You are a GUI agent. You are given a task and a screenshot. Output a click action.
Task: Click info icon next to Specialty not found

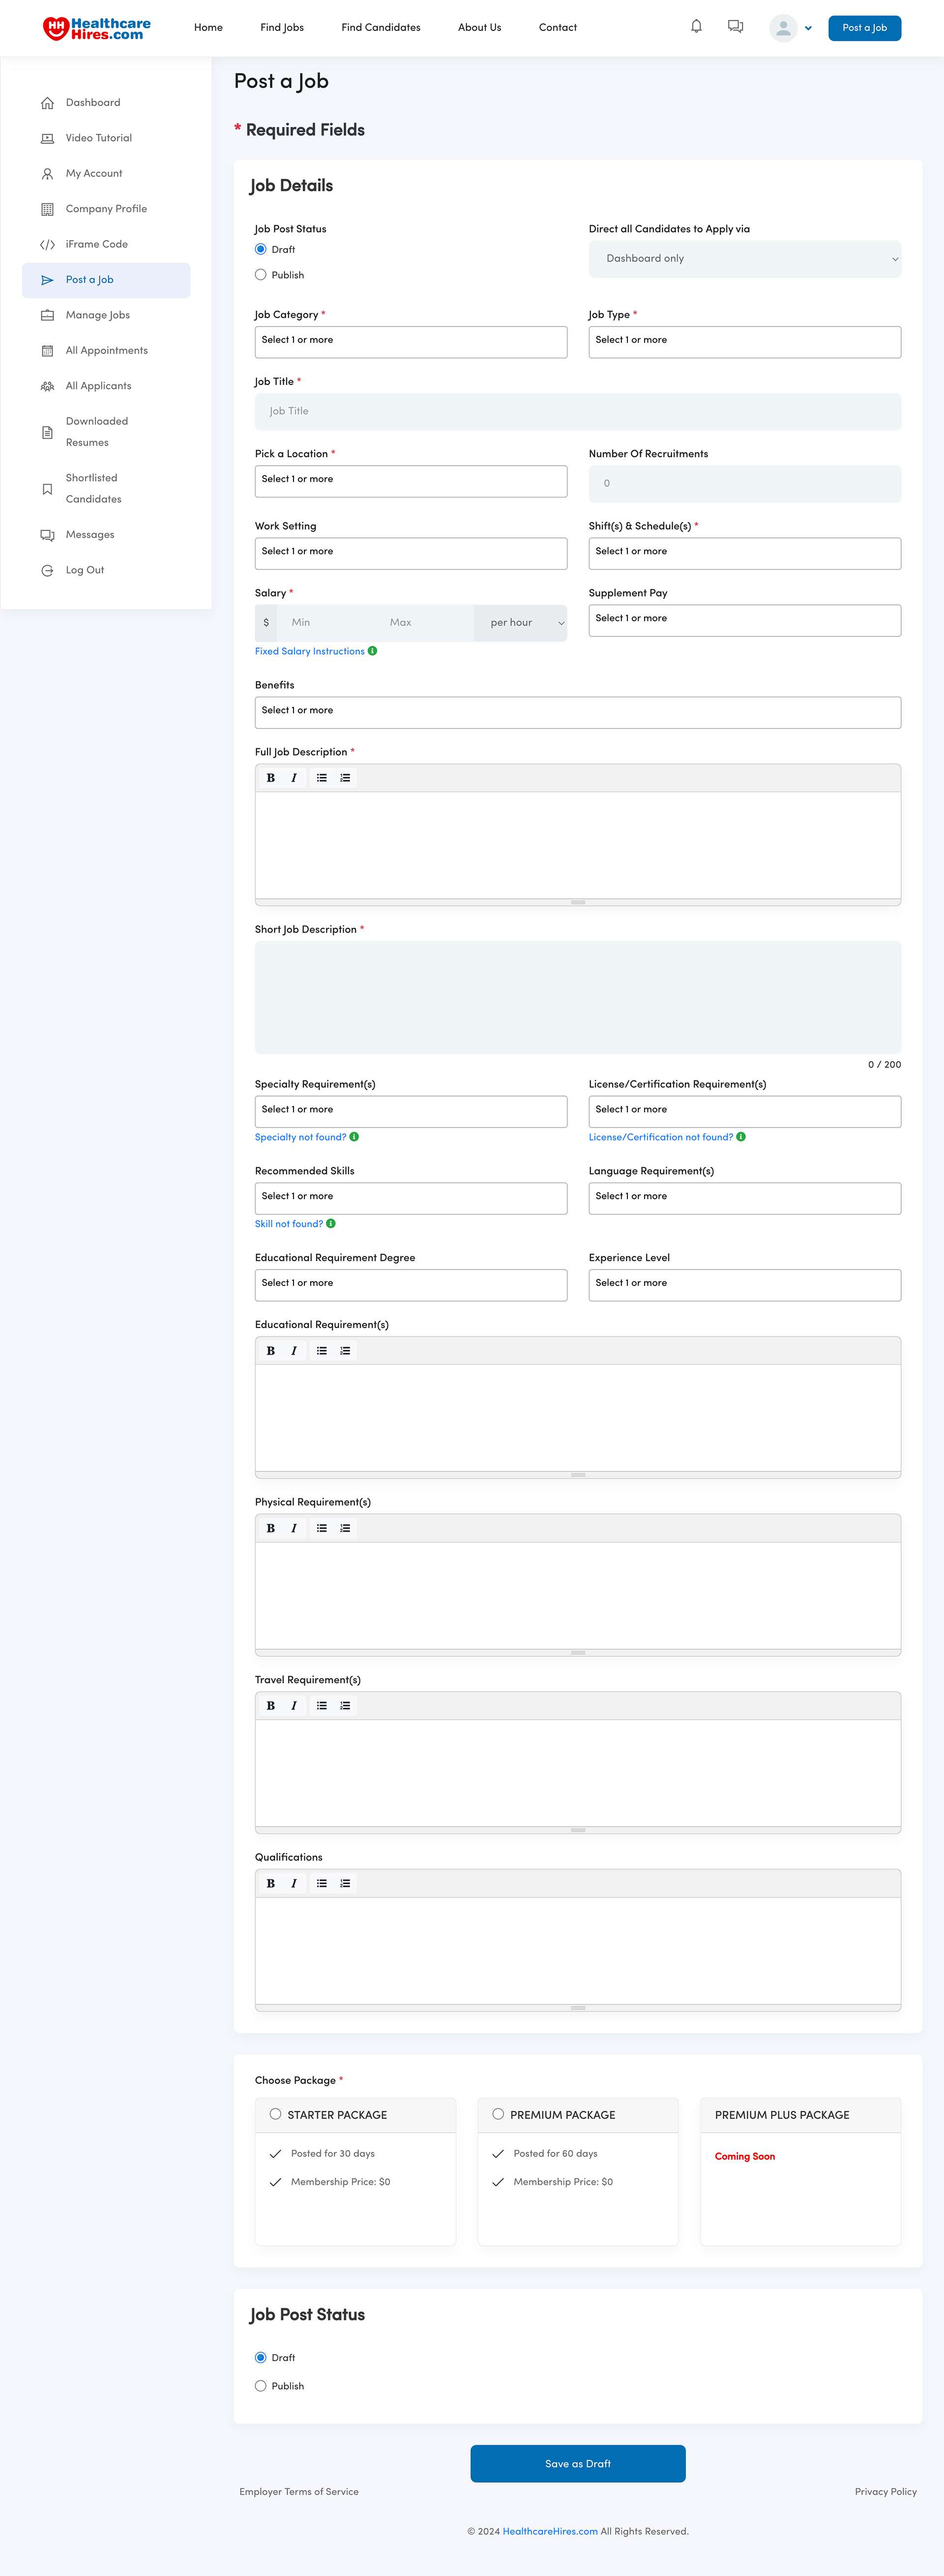[x=354, y=1137]
